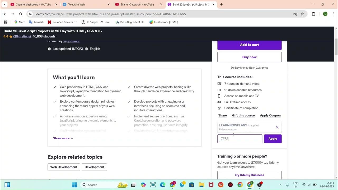Close the Telegram Web tab
This screenshot has width=338, height=190.
point(109,4)
